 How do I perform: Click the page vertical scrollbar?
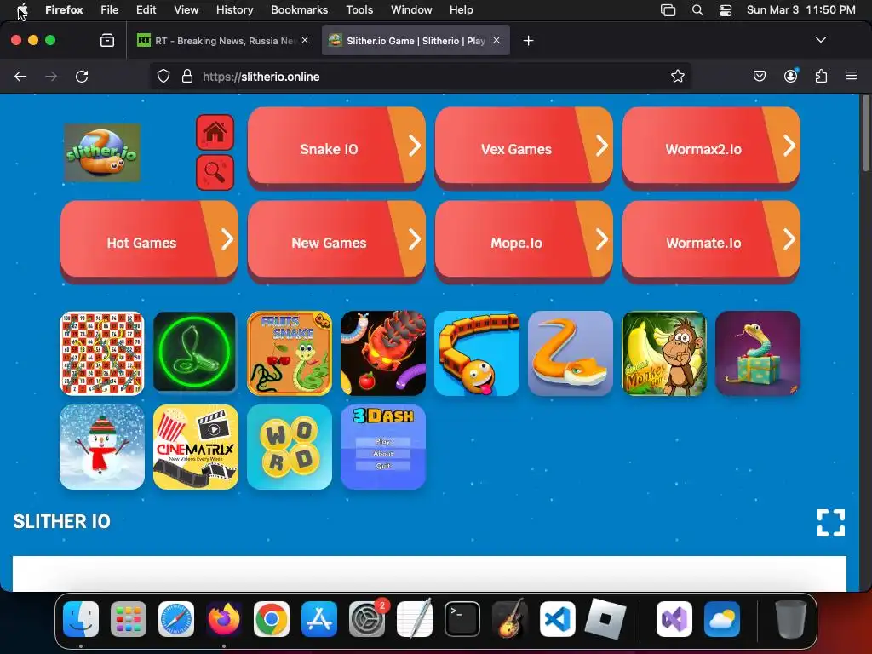pyautogui.click(x=865, y=134)
